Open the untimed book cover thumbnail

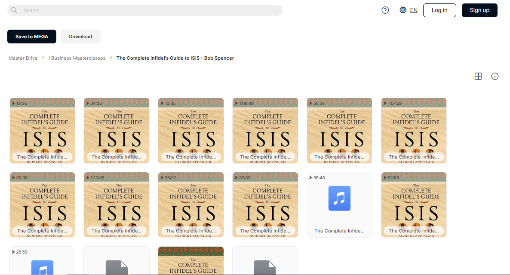pyautogui.click(x=191, y=261)
